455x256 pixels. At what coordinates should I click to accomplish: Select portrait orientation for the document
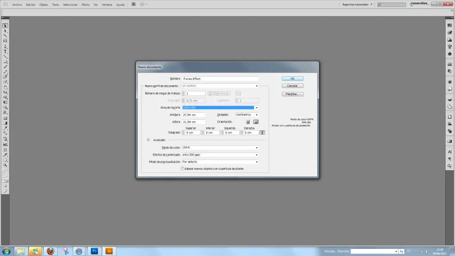coord(248,122)
